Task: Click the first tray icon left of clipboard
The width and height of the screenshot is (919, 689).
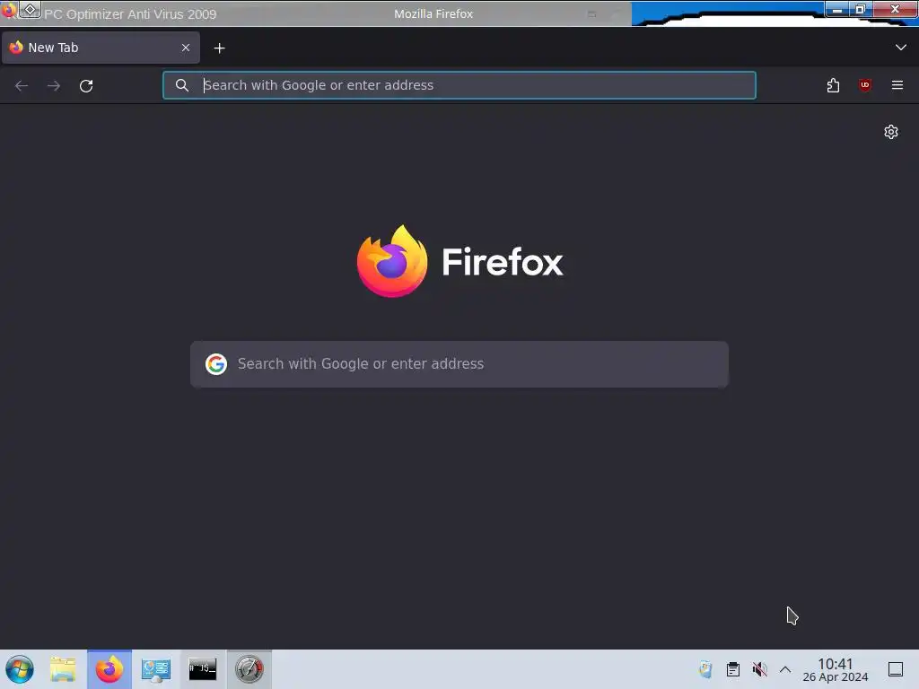Action: [x=705, y=669]
